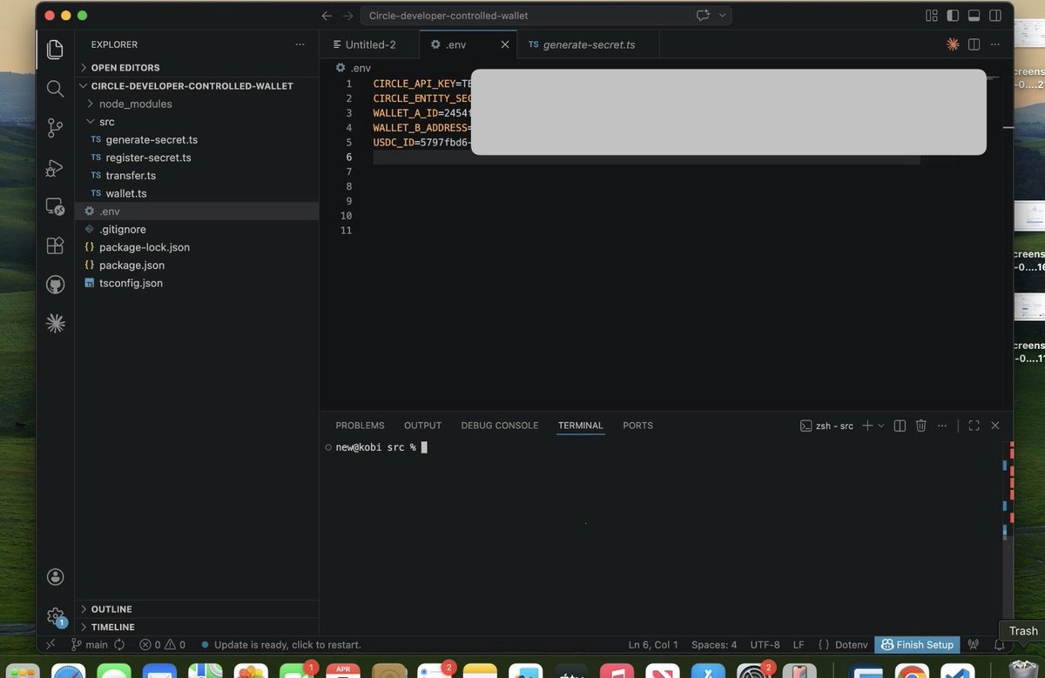Select the Remote Explorer icon with error badge
This screenshot has height=678, width=1045.
point(55,206)
